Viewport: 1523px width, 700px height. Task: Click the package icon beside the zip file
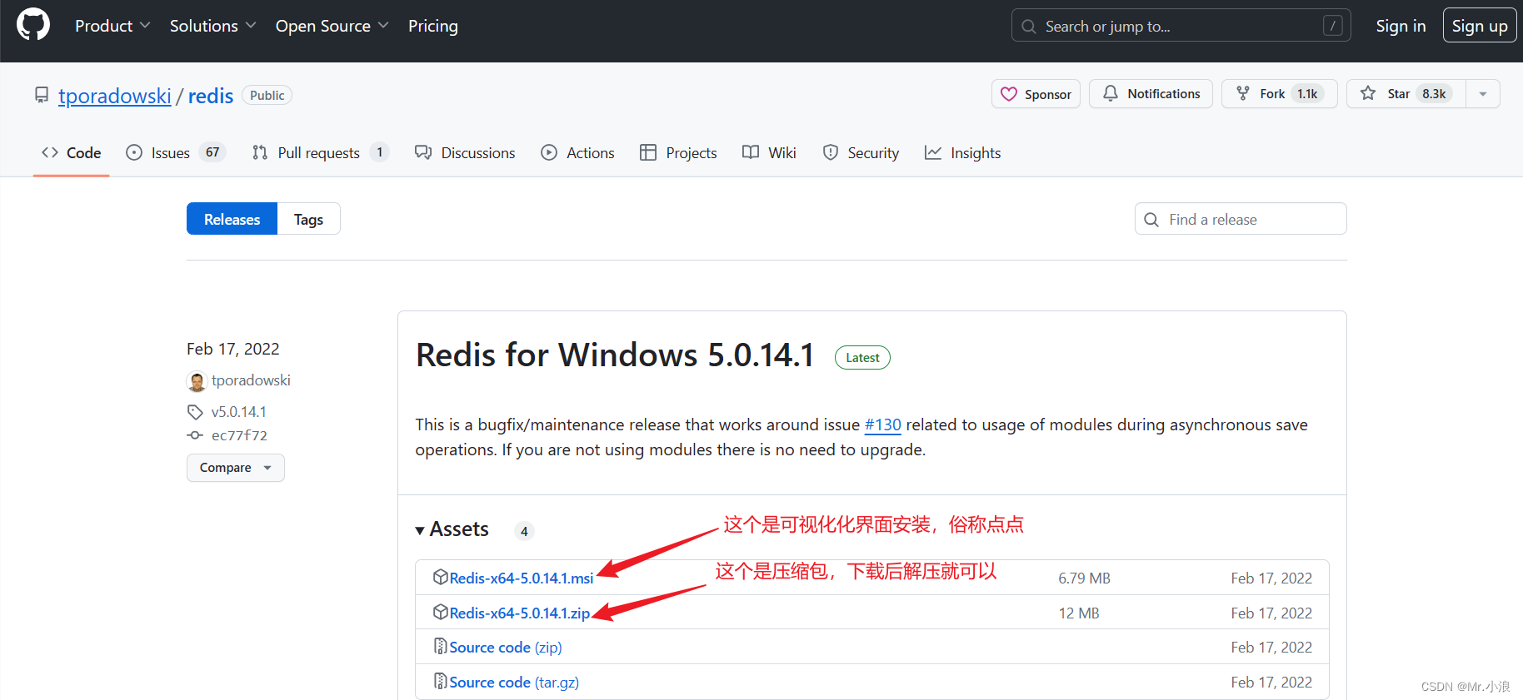tap(441, 612)
